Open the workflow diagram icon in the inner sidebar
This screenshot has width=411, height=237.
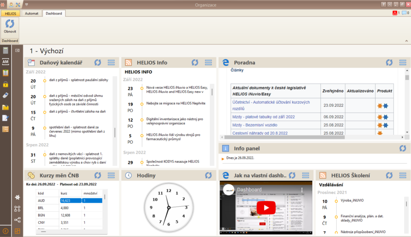(17, 209)
